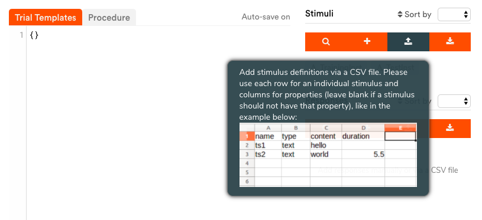Viewport: 482px width, 220px height.
Task: Select the Trial Templates tab
Action: tap(46, 18)
